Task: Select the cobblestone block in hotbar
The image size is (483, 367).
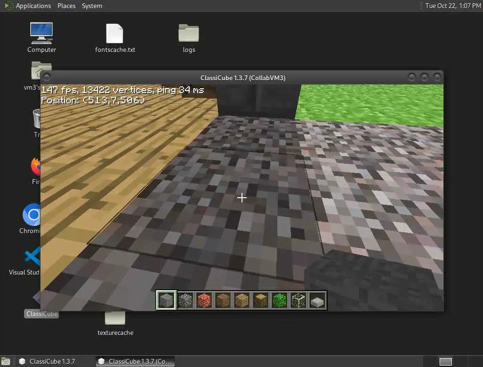Action: 185,300
